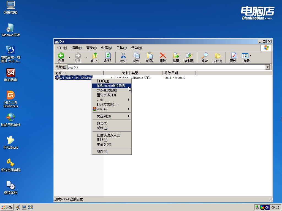Click the 开始 Start button
This screenshot has height=211, width=282.
[7, 207]
